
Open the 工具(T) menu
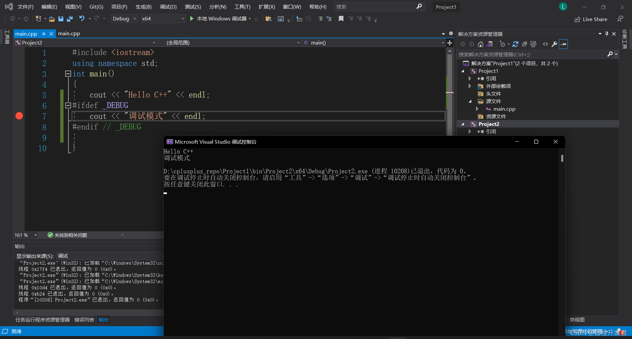242,7
